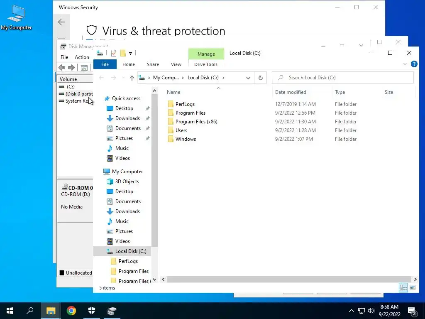
Task: Sort by the Size column header
Action: [x=388, y=92]
